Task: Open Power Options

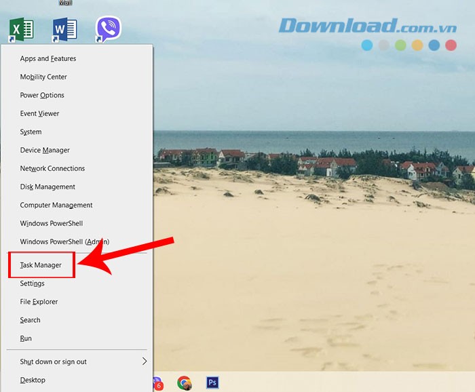Action: (x=42, y=96)
